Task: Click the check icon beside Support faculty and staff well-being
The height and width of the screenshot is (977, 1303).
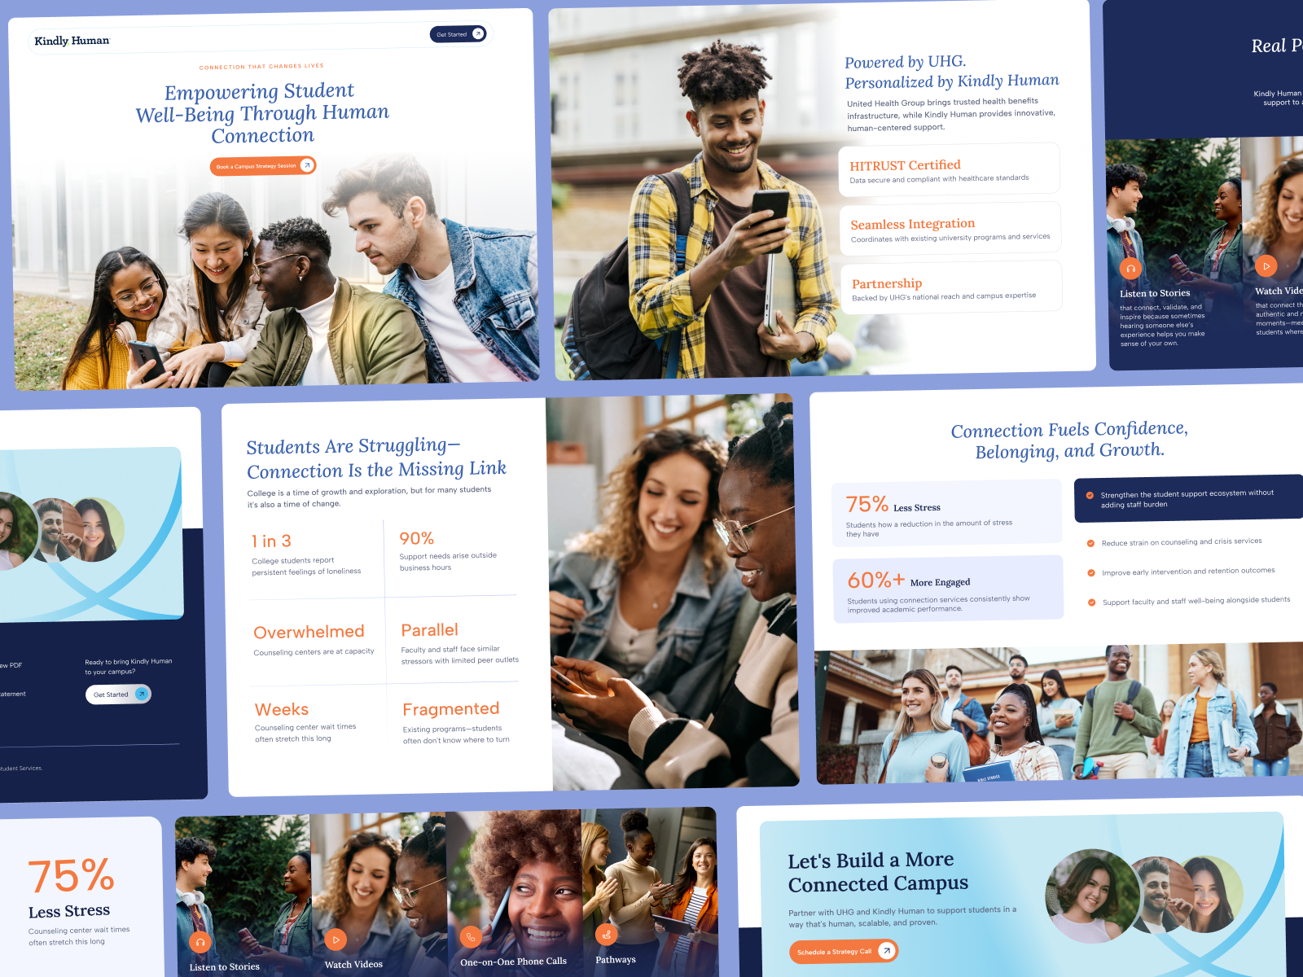Action: [1092, 602]
